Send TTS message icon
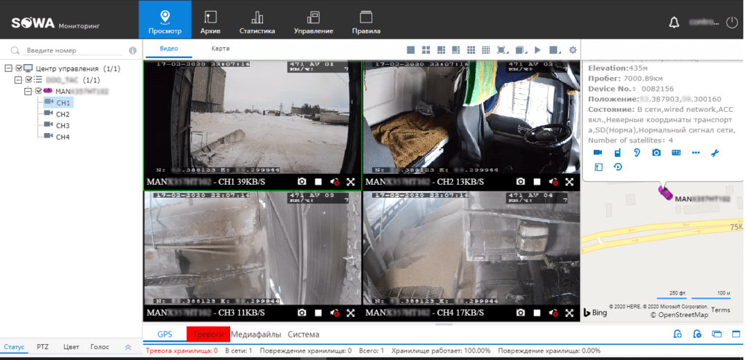This screenshot has height=360, width=746. [x=676, y=153]
